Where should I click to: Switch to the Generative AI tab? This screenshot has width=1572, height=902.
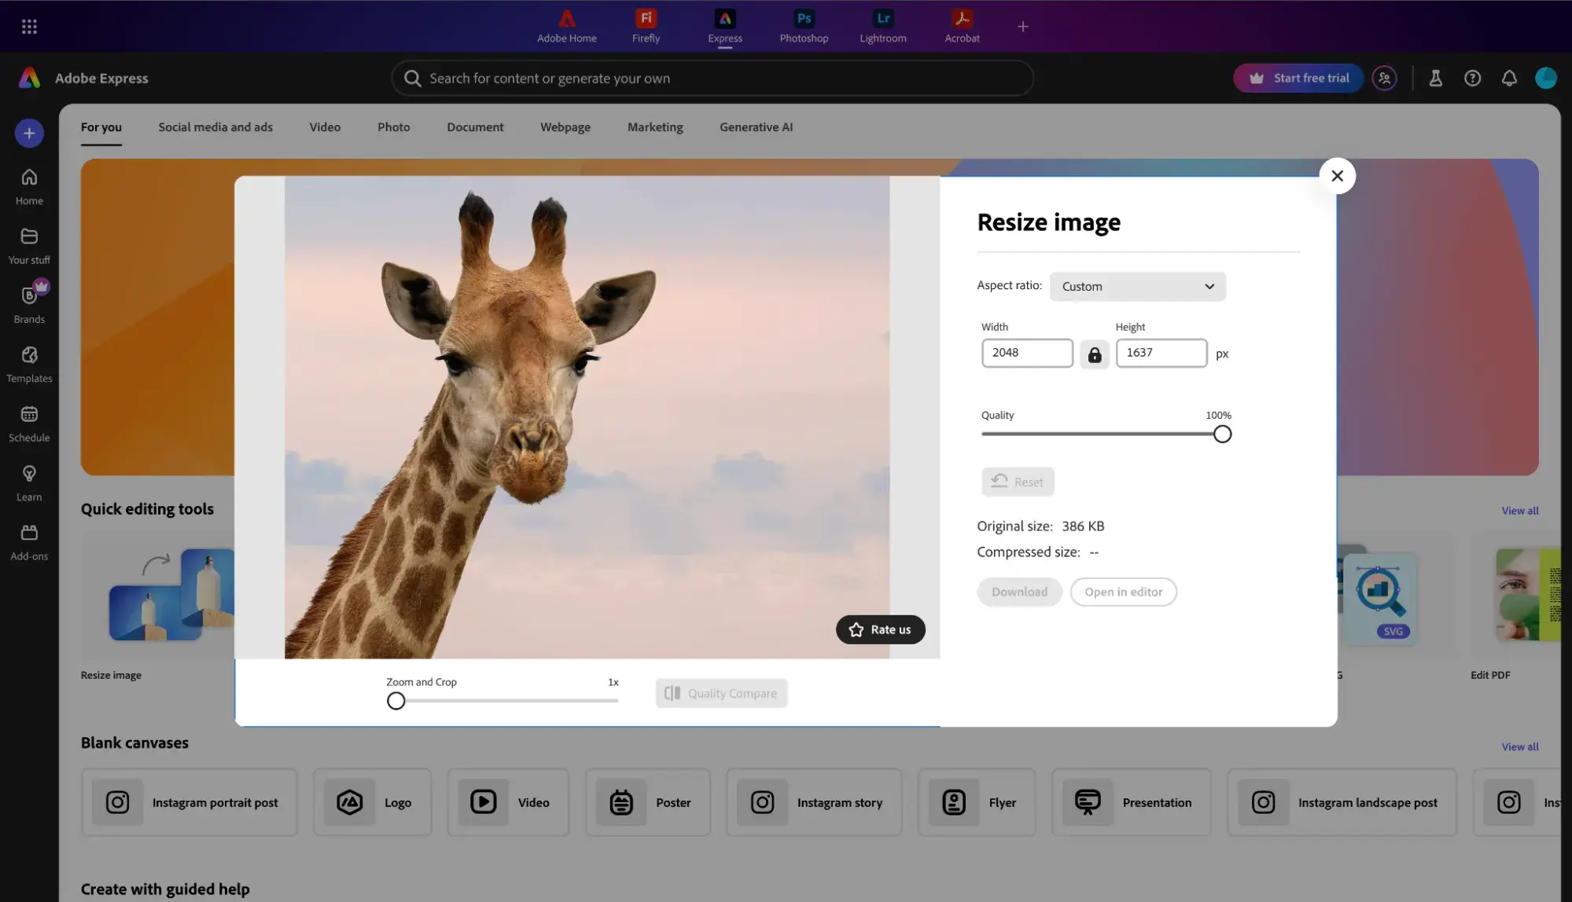click(x=755, y=126)
